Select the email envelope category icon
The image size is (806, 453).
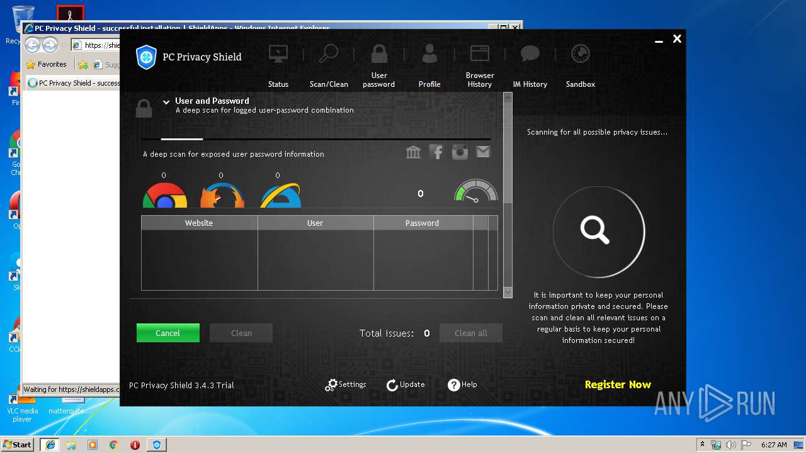(483, 152)
